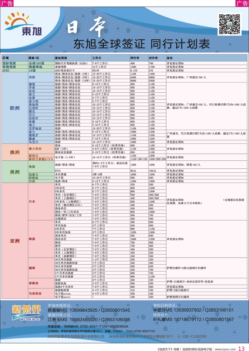Click the 区域 column header
The image size is (249, 351).
click(x=15, y=58)
